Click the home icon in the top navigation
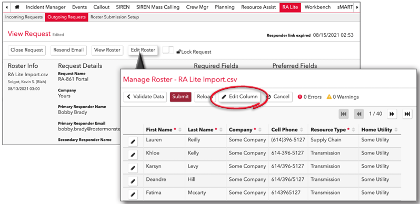The image size is (420, 204). click(17, 7)
